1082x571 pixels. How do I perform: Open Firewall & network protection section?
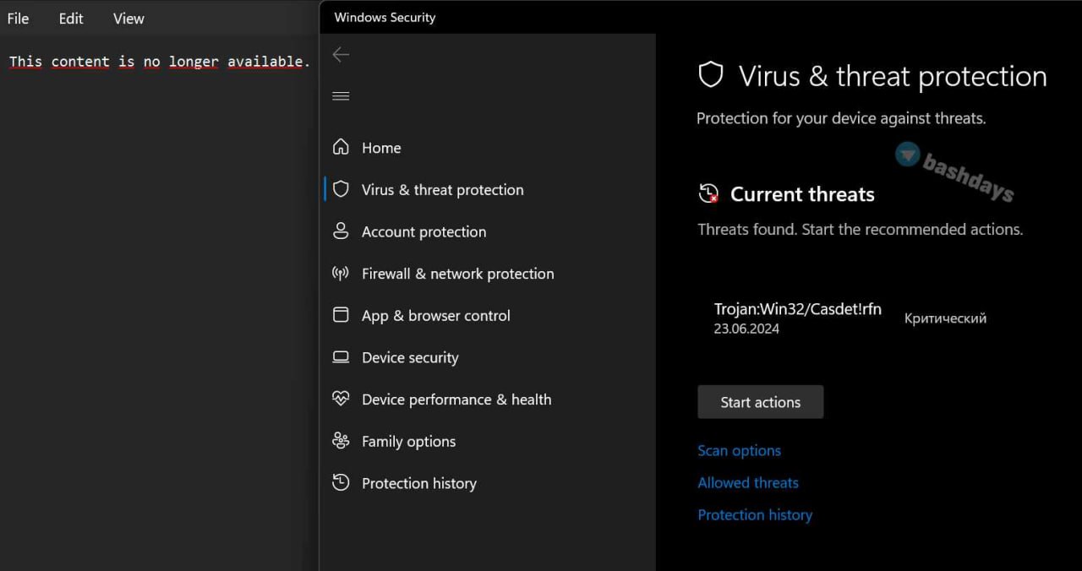pos(458,274)
